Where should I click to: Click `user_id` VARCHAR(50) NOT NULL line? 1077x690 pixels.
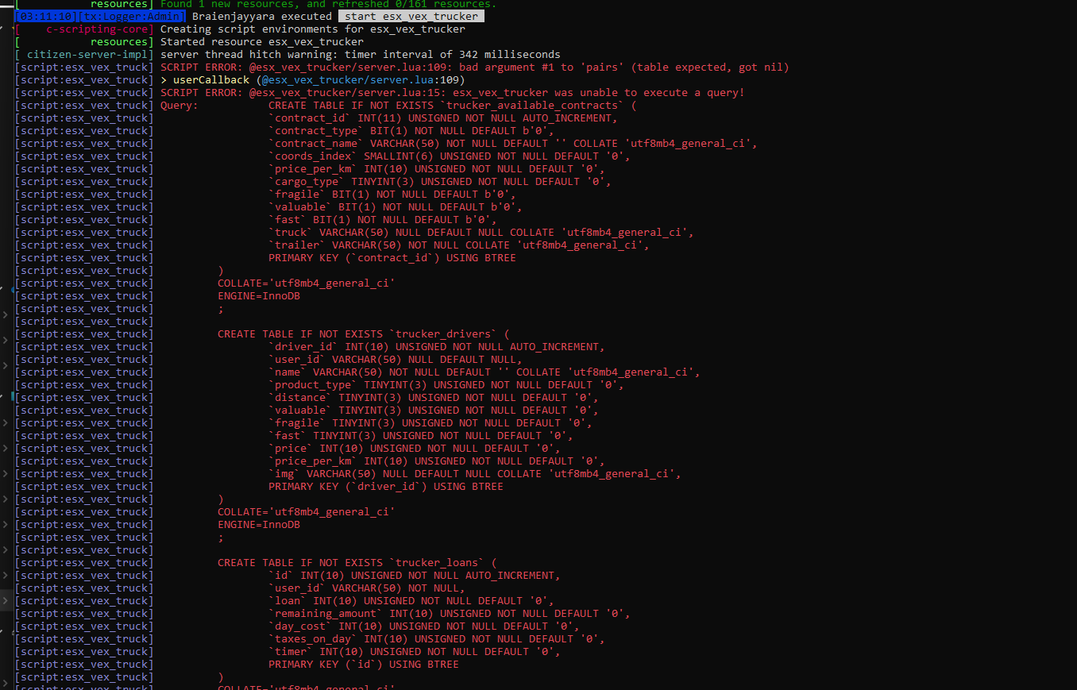point(367,588)
